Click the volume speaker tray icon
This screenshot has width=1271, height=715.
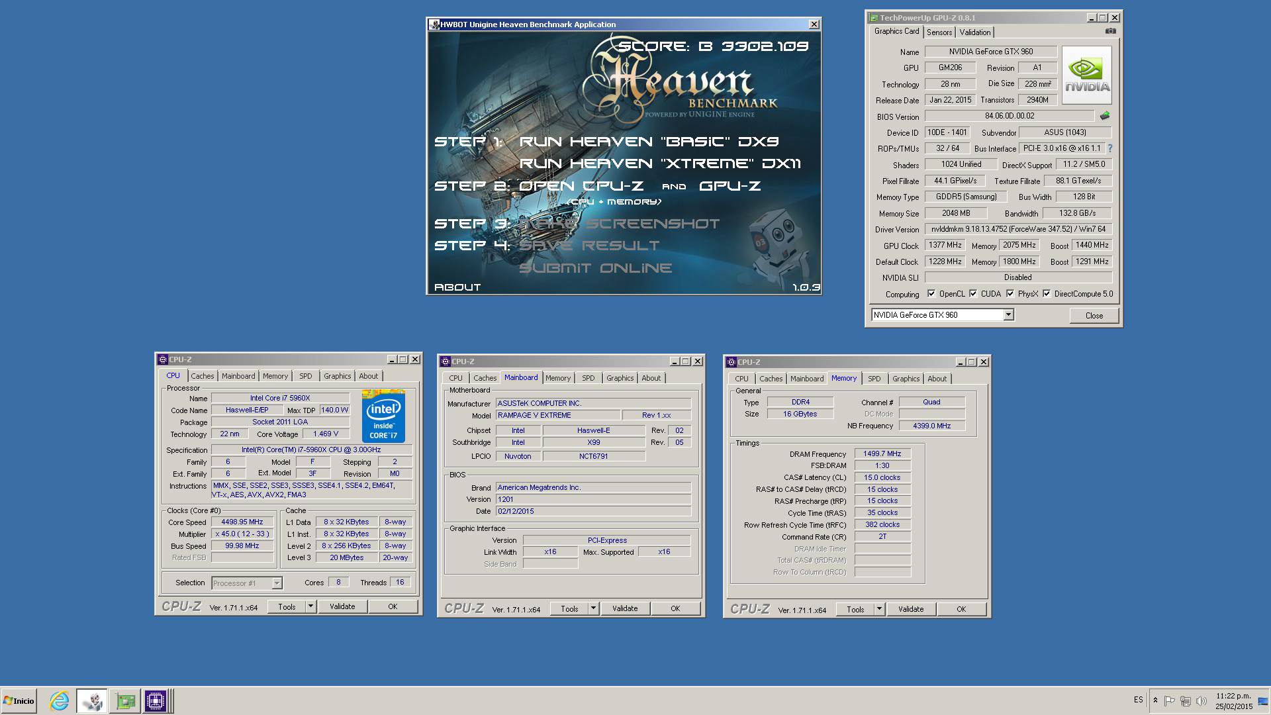(x=1201, y=700)
